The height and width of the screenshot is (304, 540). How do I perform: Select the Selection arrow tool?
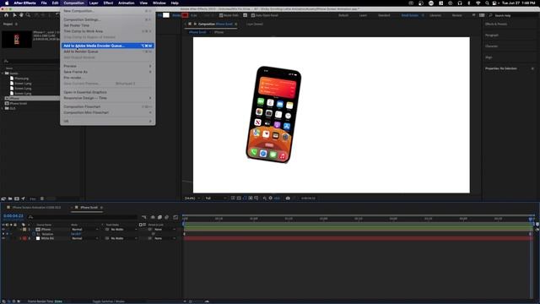point(14,15)
